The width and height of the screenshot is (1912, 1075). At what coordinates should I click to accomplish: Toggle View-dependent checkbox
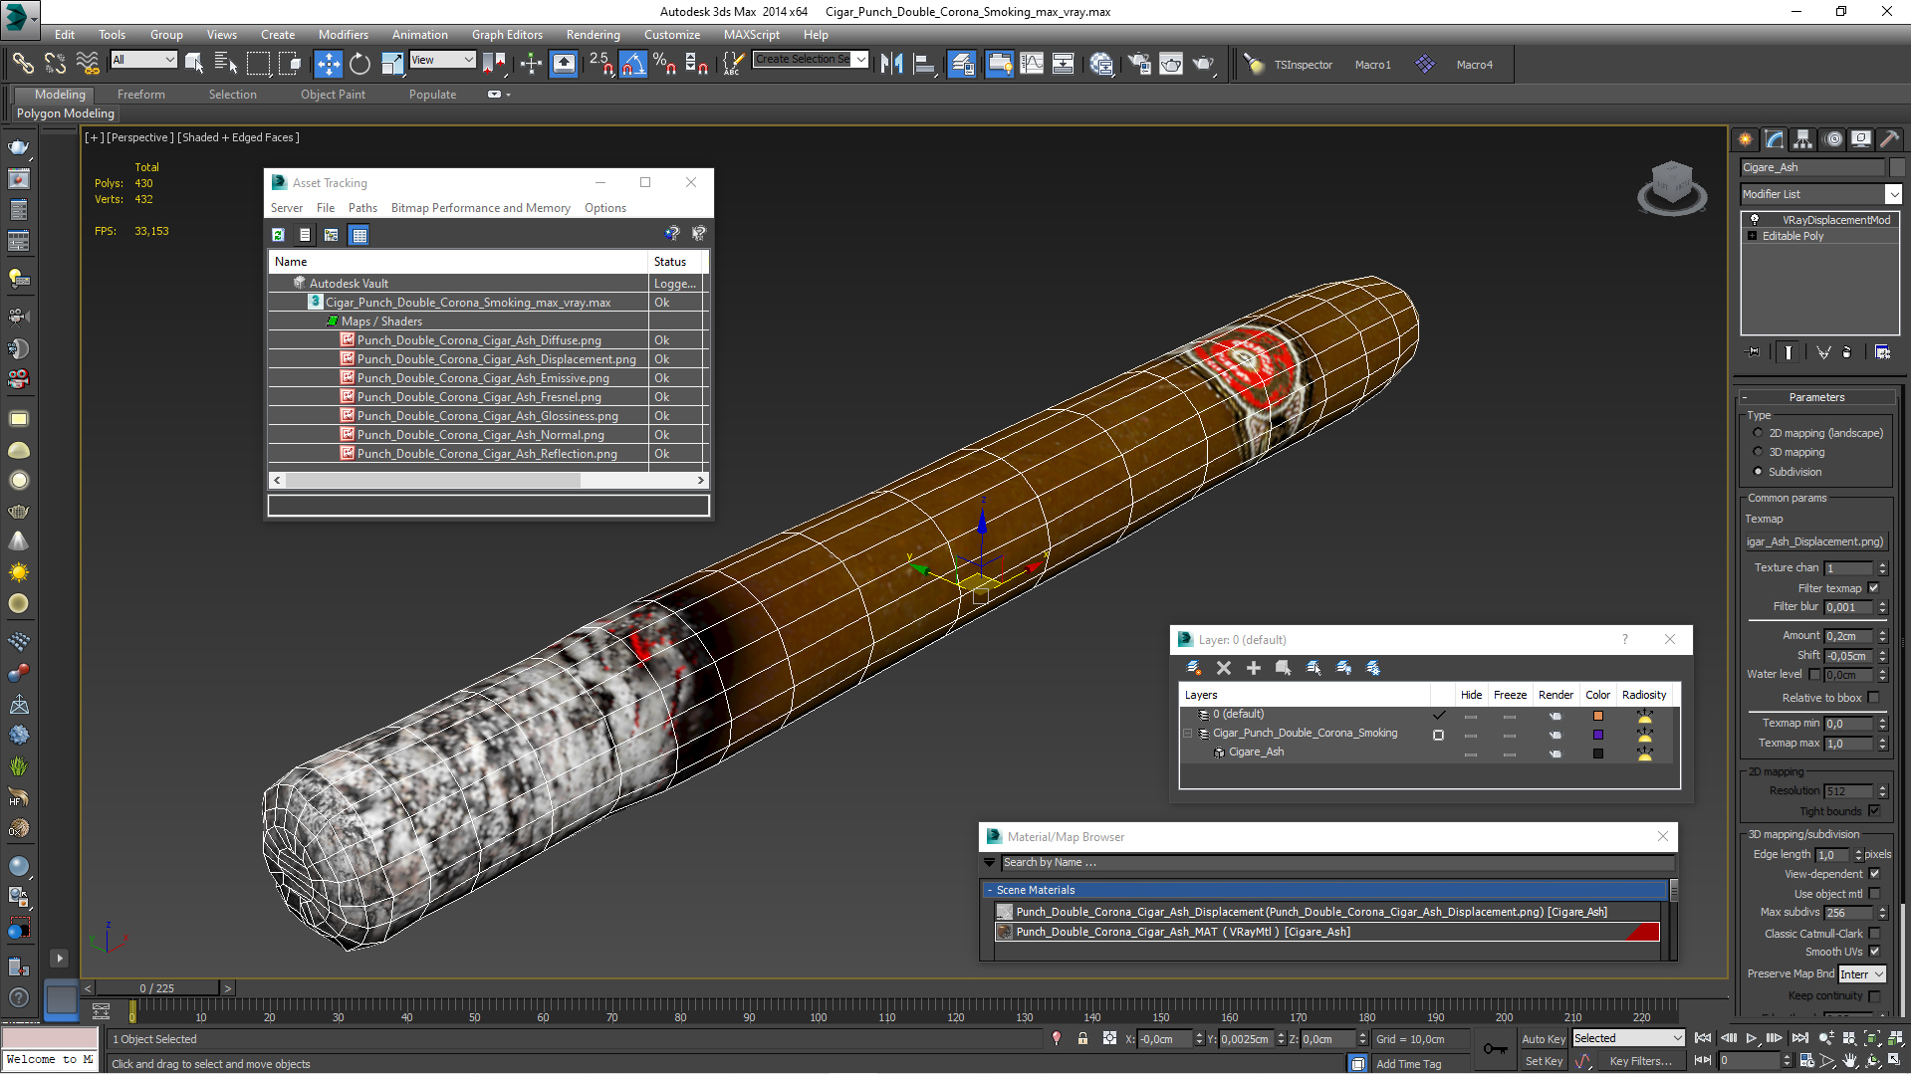[1874, 874]
